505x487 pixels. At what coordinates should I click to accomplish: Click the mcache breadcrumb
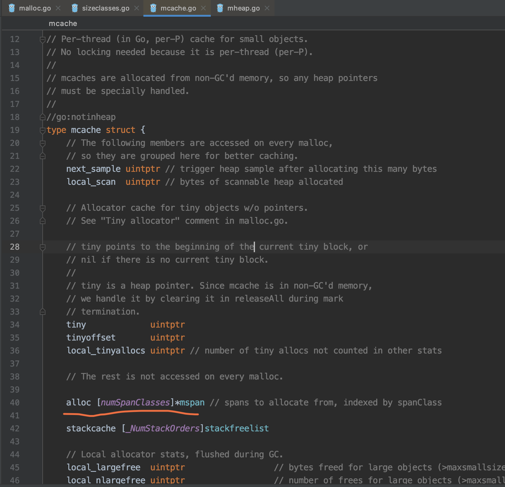[63, 23]
